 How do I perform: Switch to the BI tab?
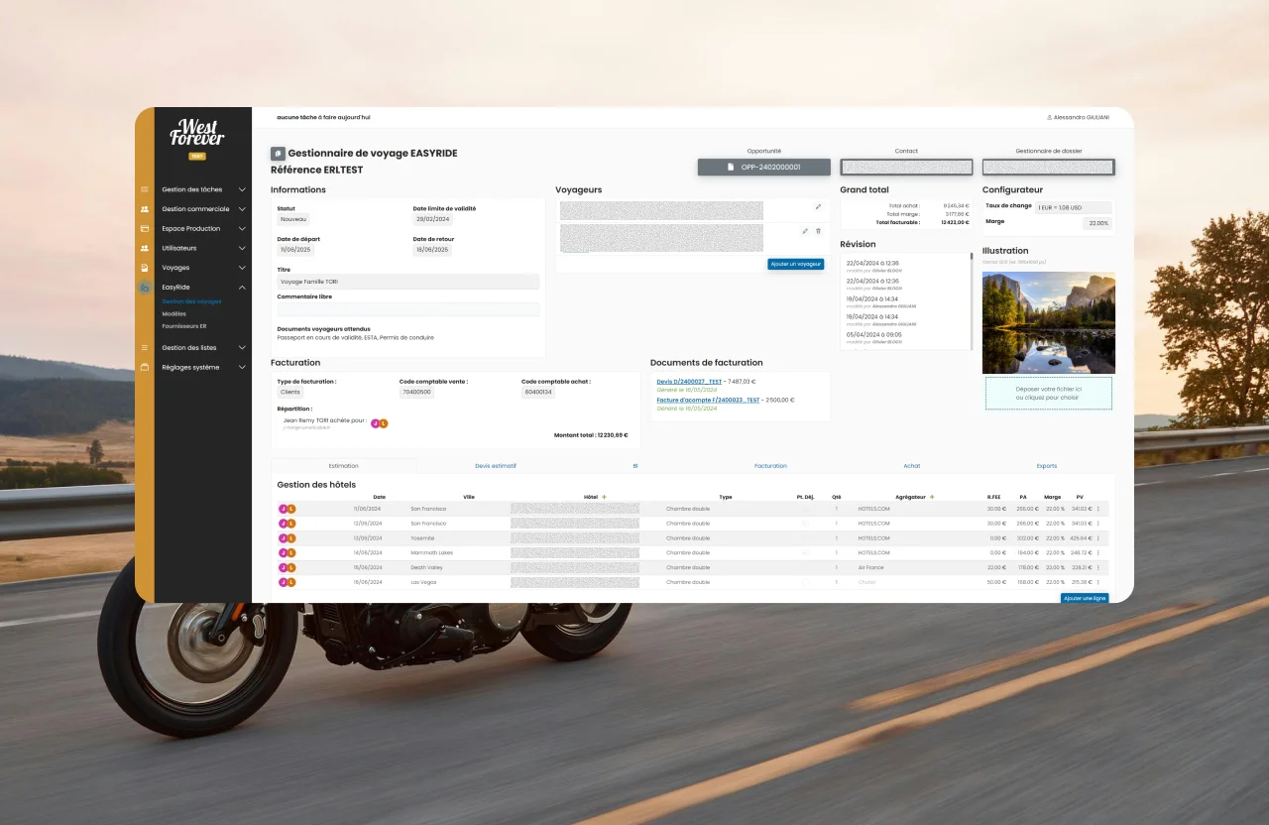[x=634, y=465]
